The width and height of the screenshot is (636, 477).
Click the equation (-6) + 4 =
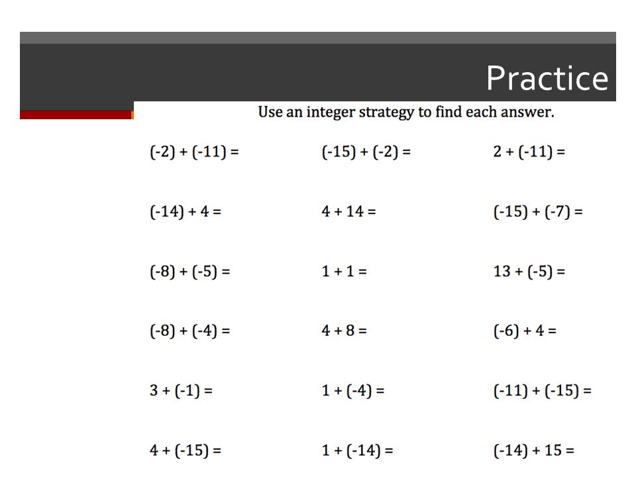tap(525, 331)
